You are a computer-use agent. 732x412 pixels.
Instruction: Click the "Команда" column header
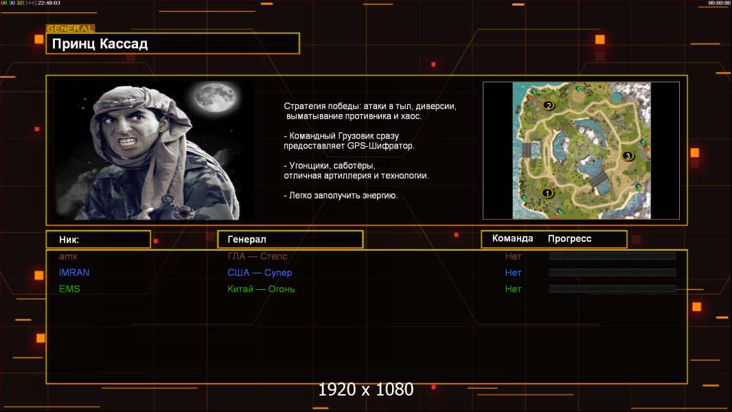tap(513, 239)
